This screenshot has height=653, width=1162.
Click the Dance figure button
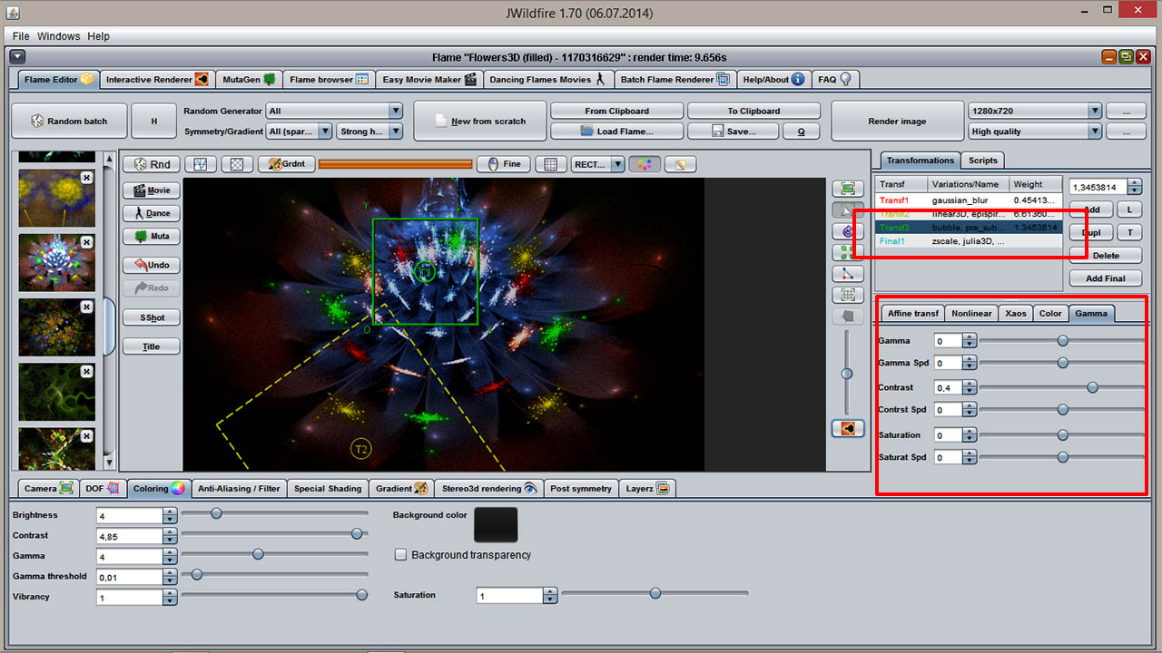click(152, 213)
